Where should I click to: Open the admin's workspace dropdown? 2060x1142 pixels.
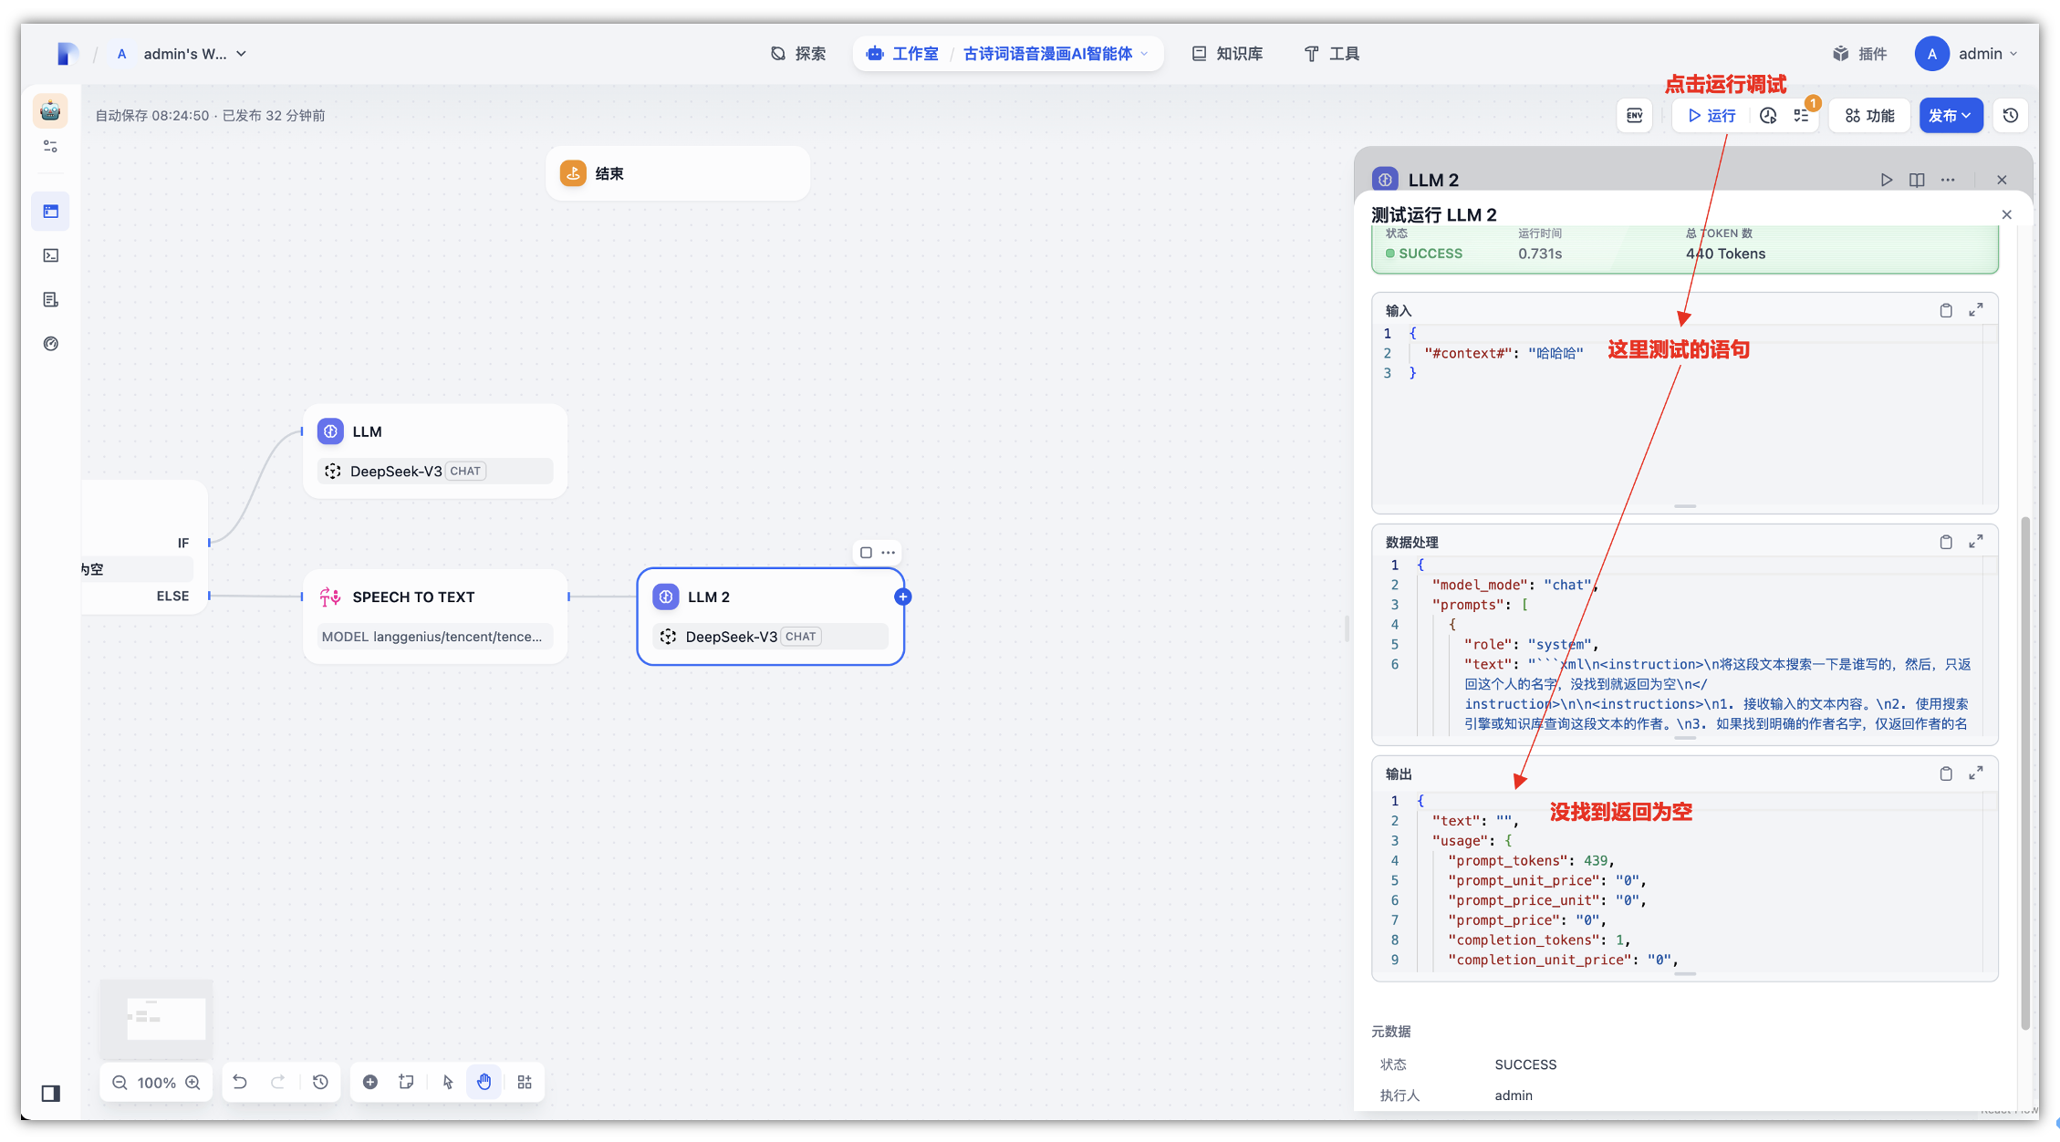[x=194, y=54]
